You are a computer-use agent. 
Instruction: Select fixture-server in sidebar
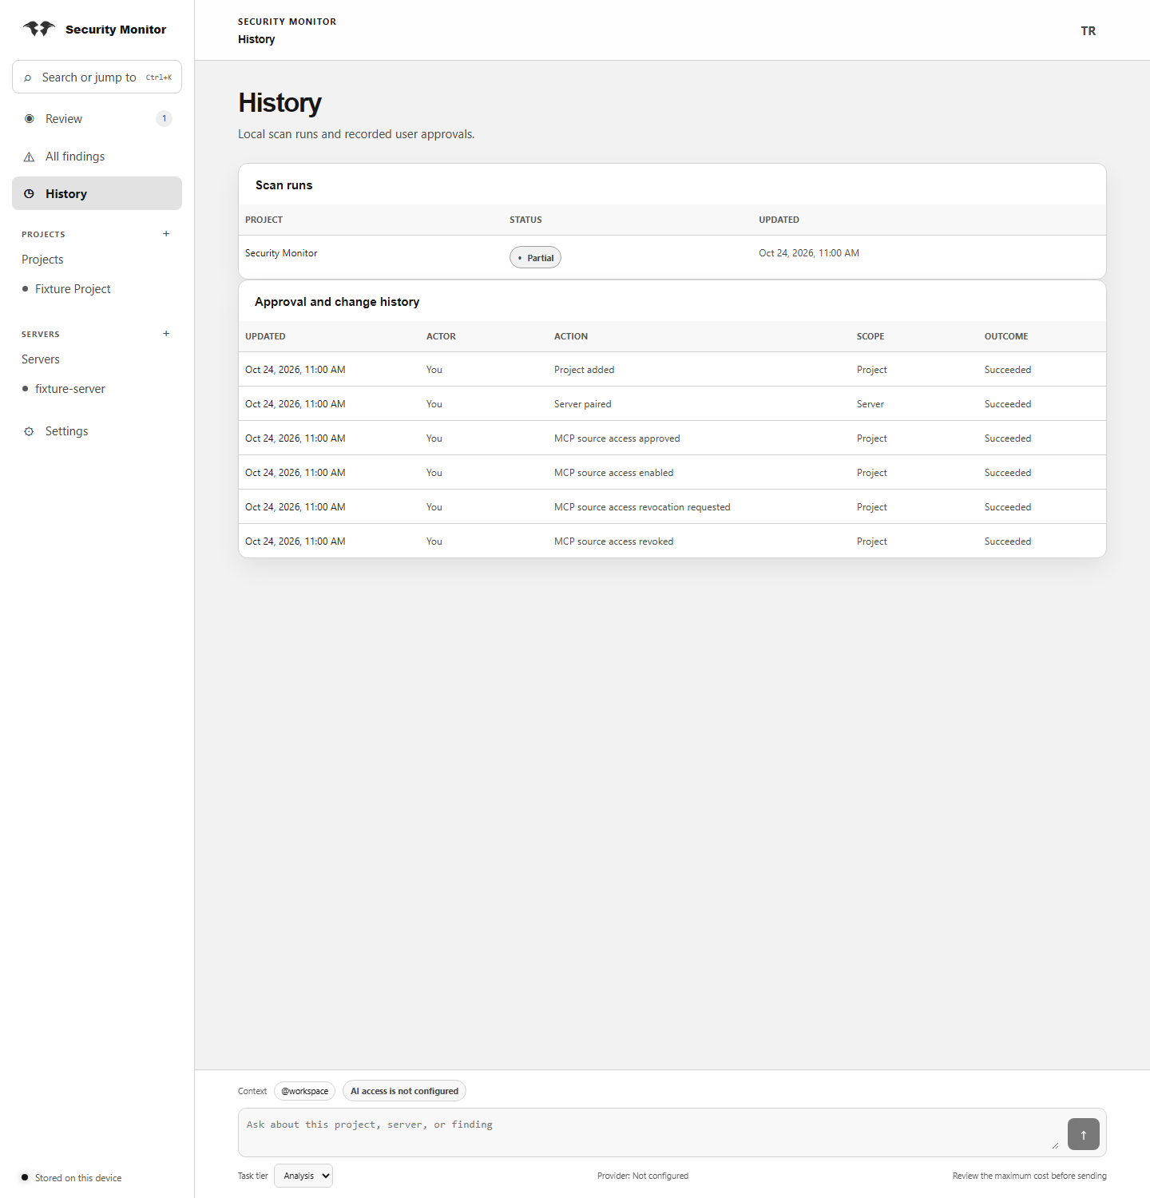[x=70, y=389]
